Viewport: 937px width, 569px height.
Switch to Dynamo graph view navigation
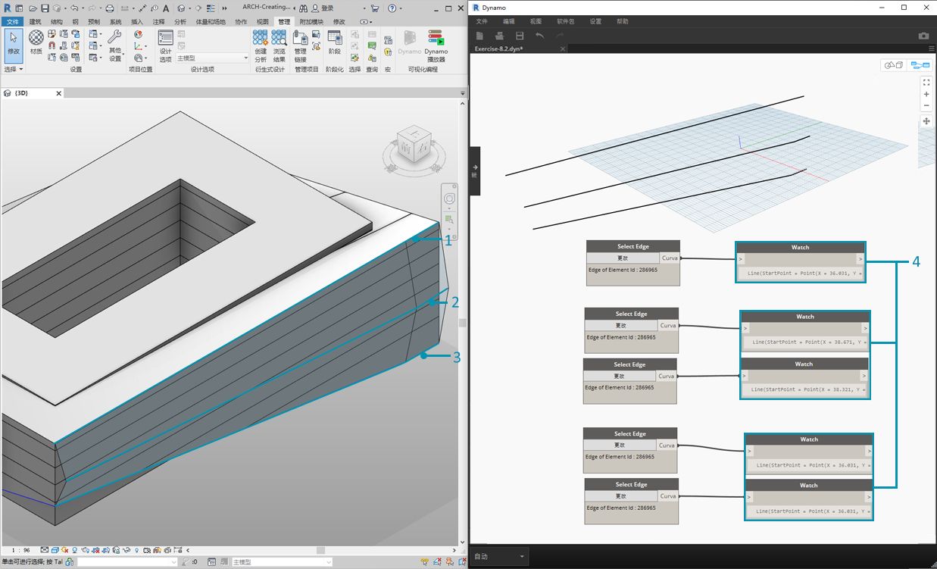click(x=920, y=65)
